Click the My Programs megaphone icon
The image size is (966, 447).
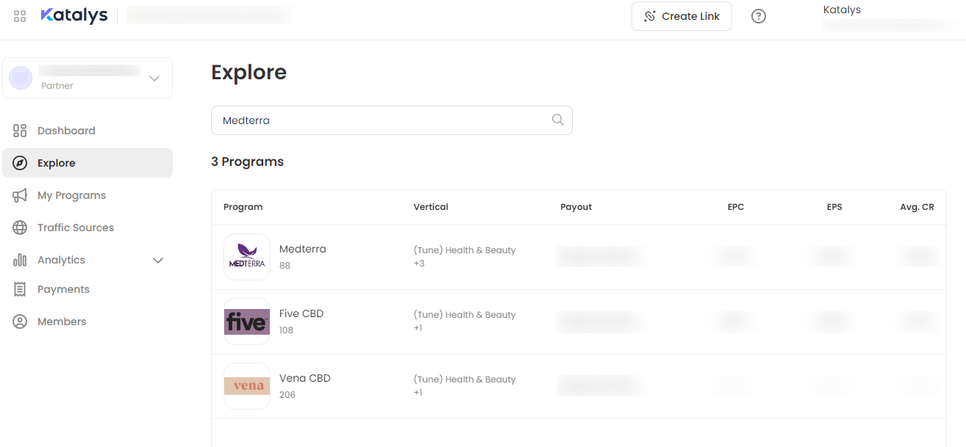click(20, 195)
